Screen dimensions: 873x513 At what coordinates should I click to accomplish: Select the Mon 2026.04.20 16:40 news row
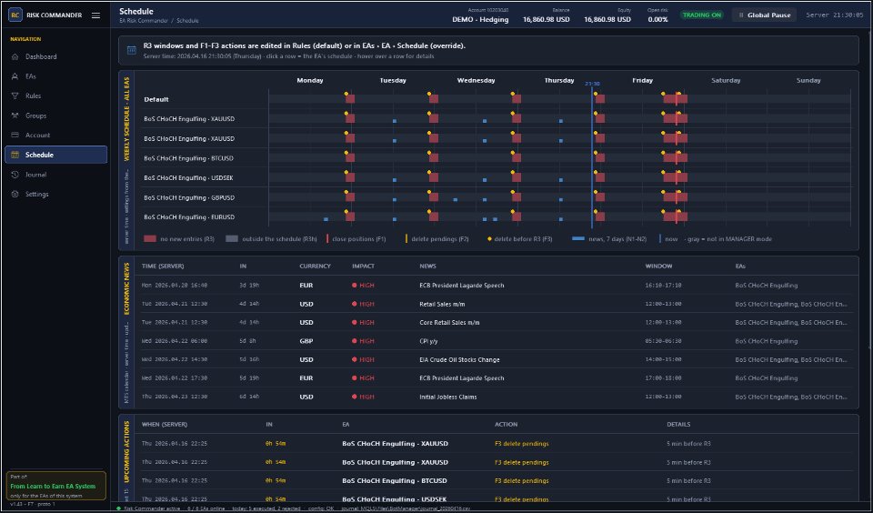pos(496,286)
